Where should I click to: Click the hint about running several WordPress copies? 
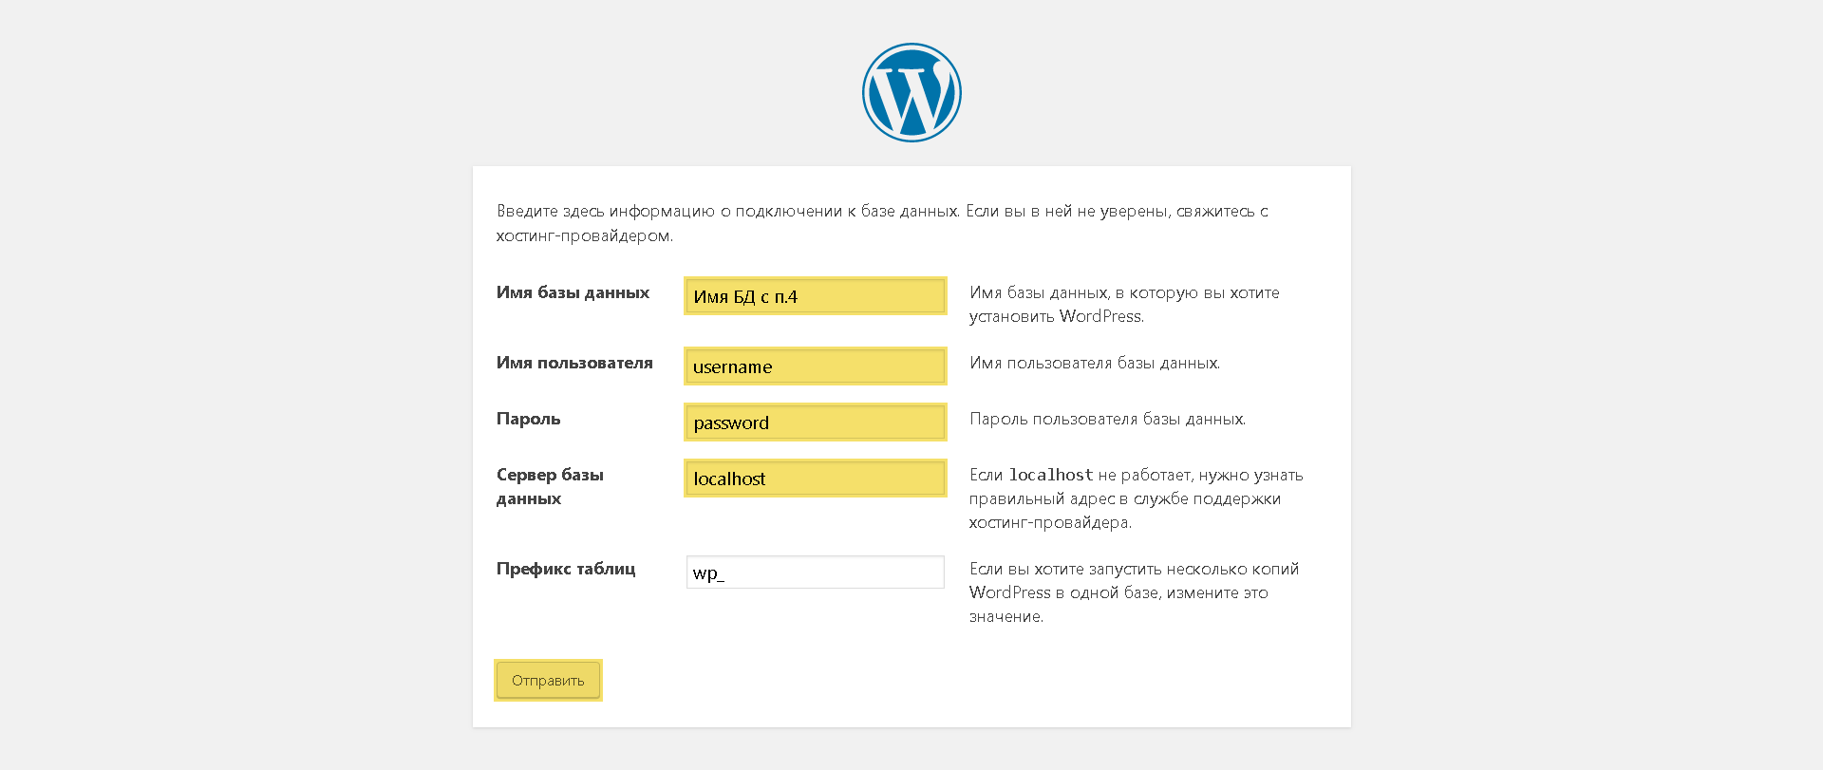[1134, 592]
